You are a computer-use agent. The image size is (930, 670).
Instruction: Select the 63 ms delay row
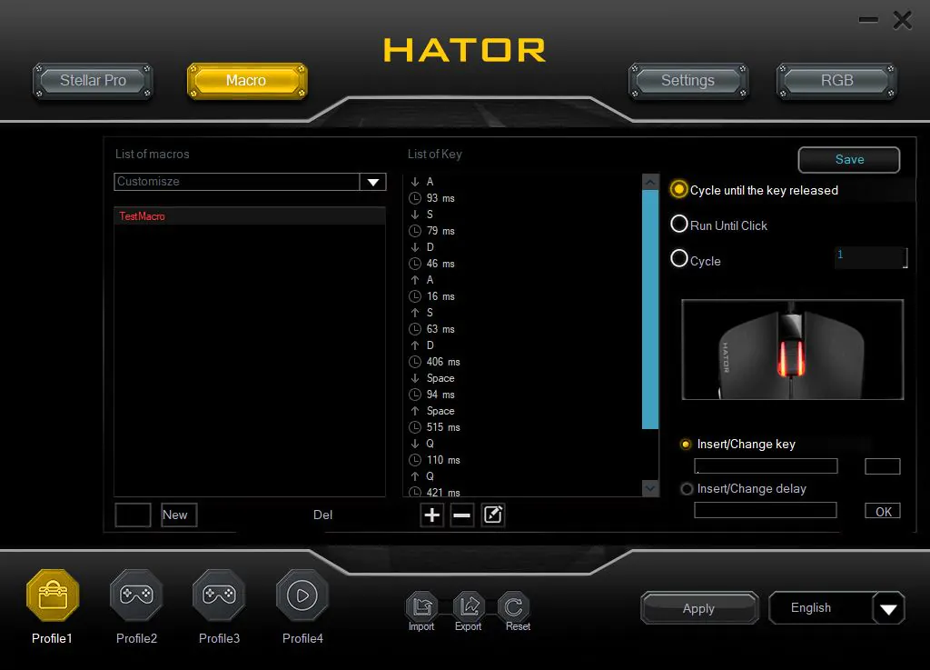point(524,329)
